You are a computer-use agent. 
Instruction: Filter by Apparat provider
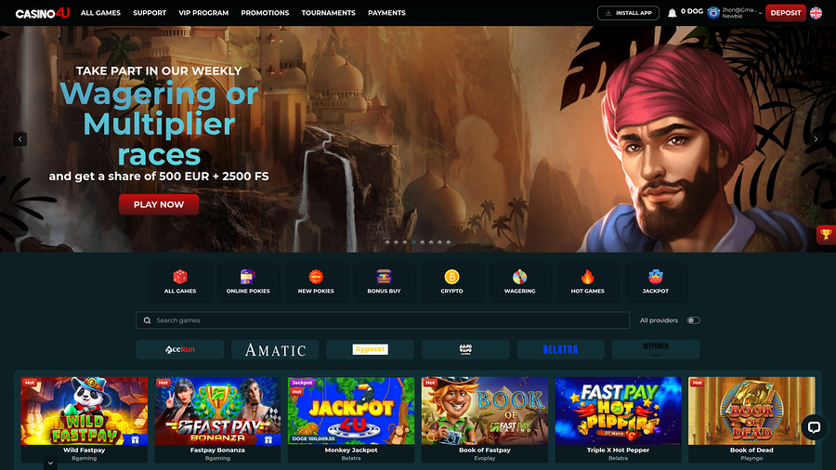pos(370,349)
